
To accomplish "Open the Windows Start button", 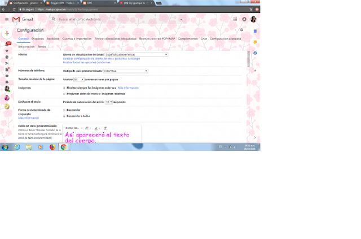I will click(5, 147).
